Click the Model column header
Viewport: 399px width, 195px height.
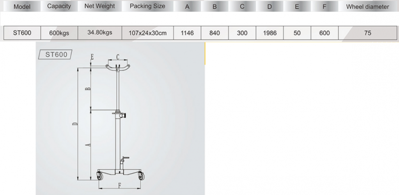point(22,6)
